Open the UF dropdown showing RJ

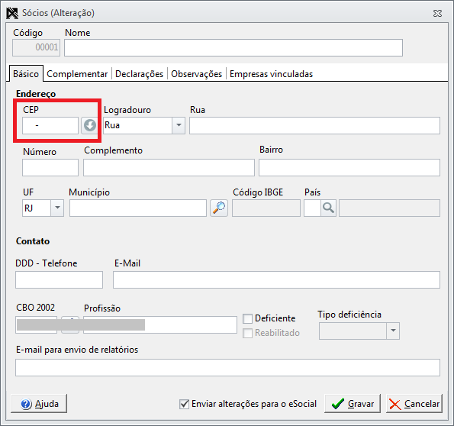[x=57, y=208]
